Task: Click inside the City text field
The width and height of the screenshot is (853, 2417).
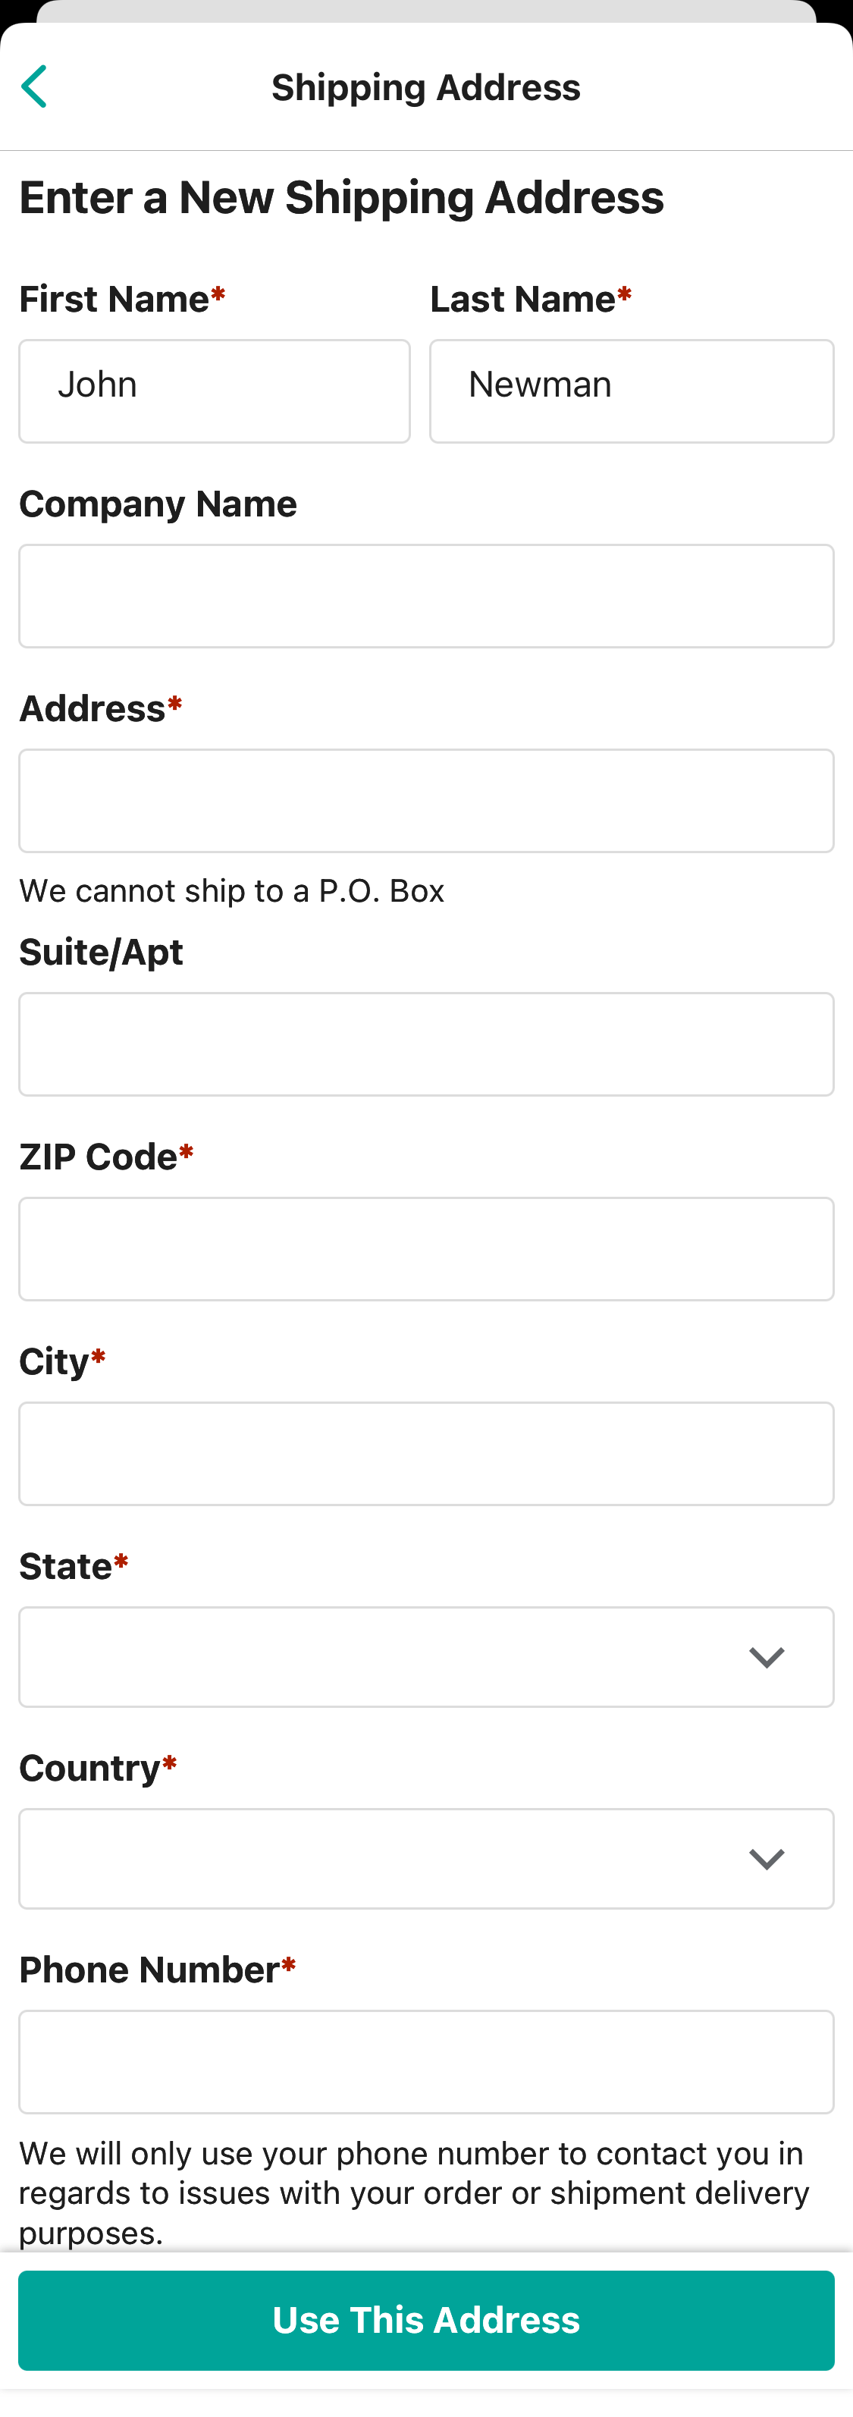Action: 426,1452
